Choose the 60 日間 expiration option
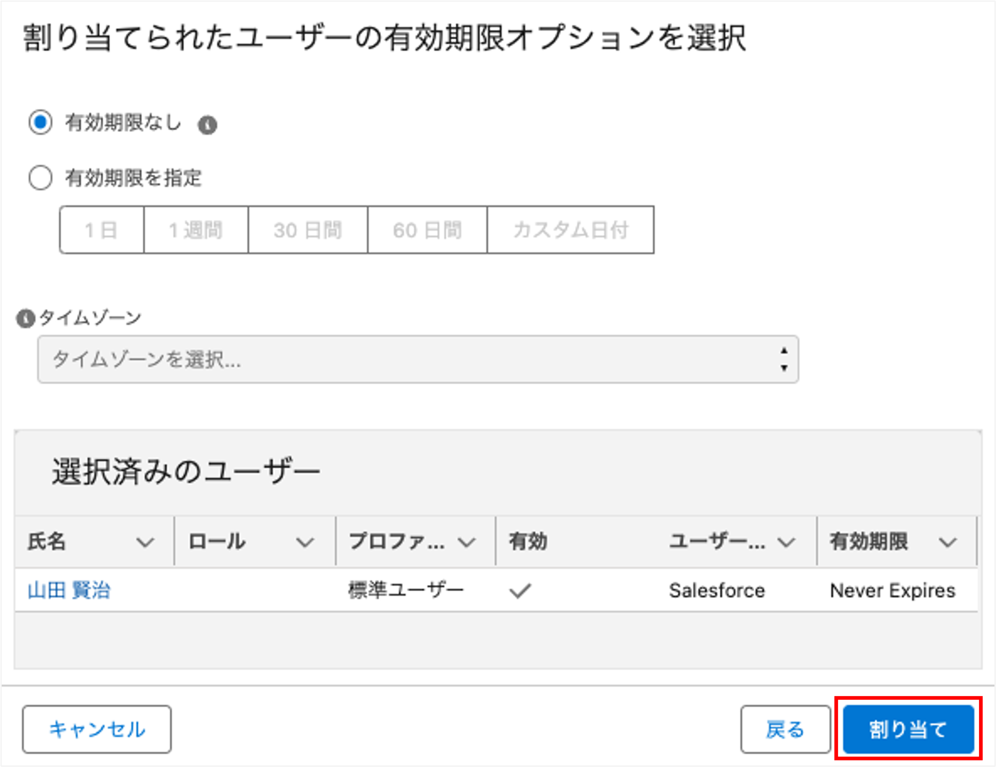Viewport: 996px width, 767px height. click(427, 230)
